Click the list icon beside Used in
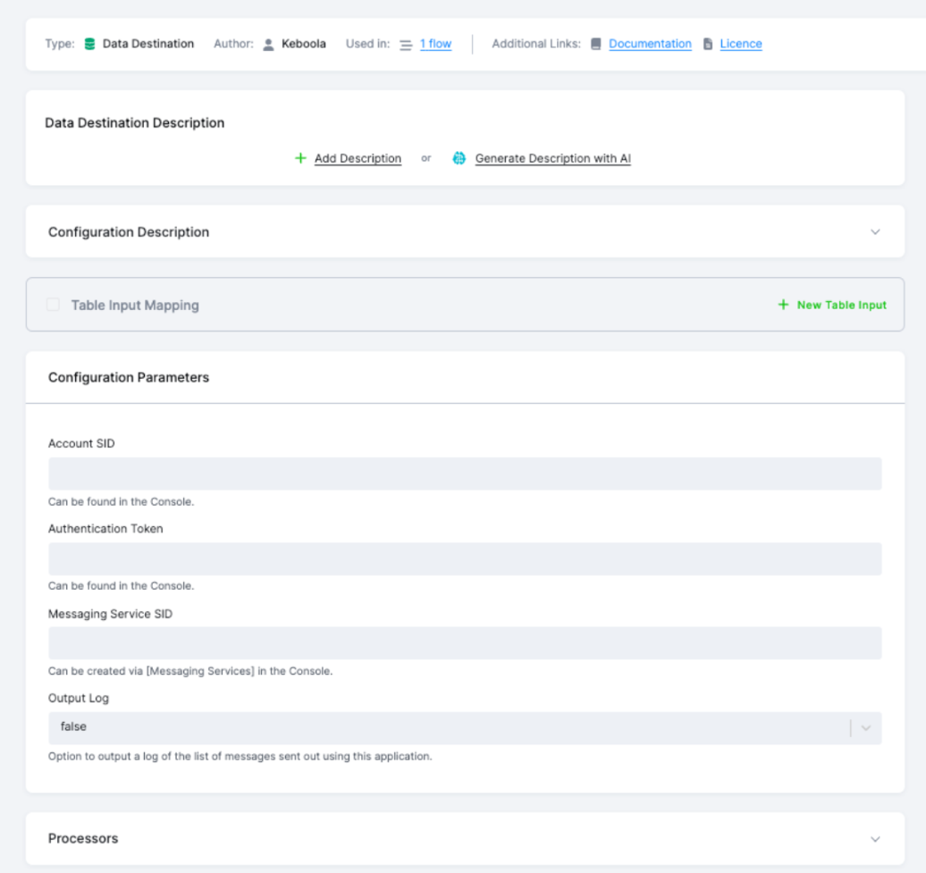This screenshot has height=873, width=926. (x=404, y=43)
